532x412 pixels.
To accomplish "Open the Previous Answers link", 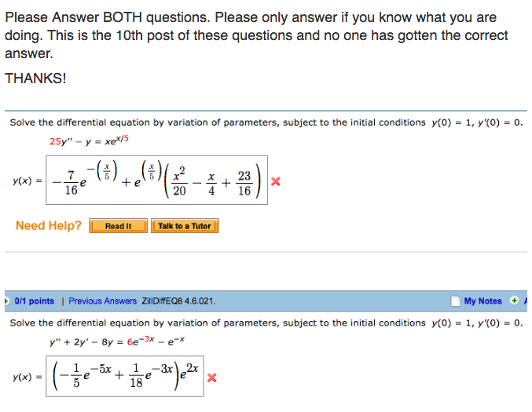I will (102, 301).
